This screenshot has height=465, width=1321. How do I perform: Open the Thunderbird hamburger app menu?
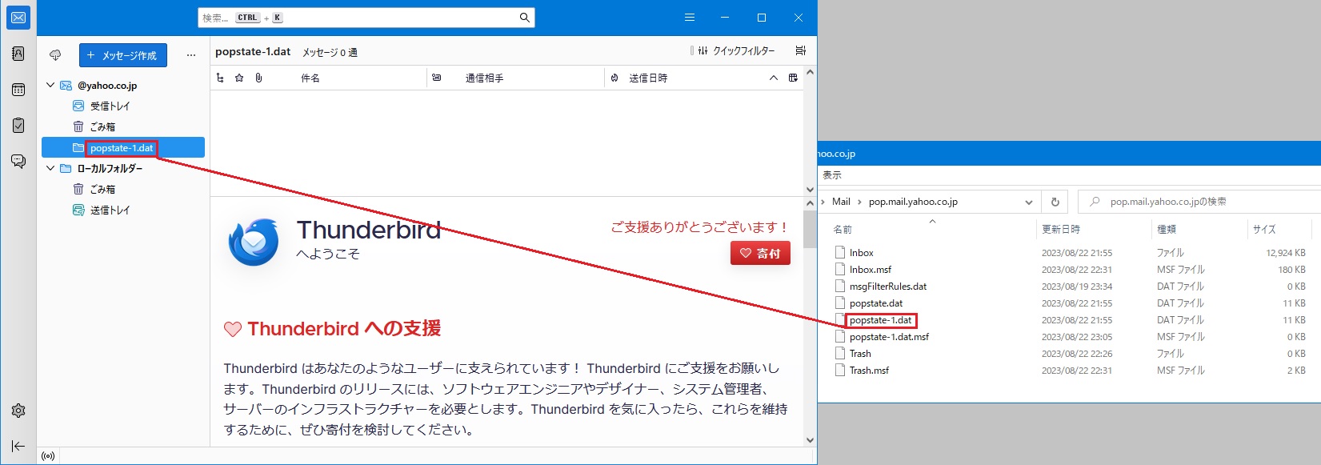[x=689, y=18]
